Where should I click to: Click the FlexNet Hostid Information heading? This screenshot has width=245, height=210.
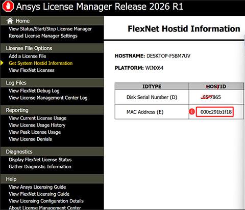pyautogui.click(x=184, y=29)
